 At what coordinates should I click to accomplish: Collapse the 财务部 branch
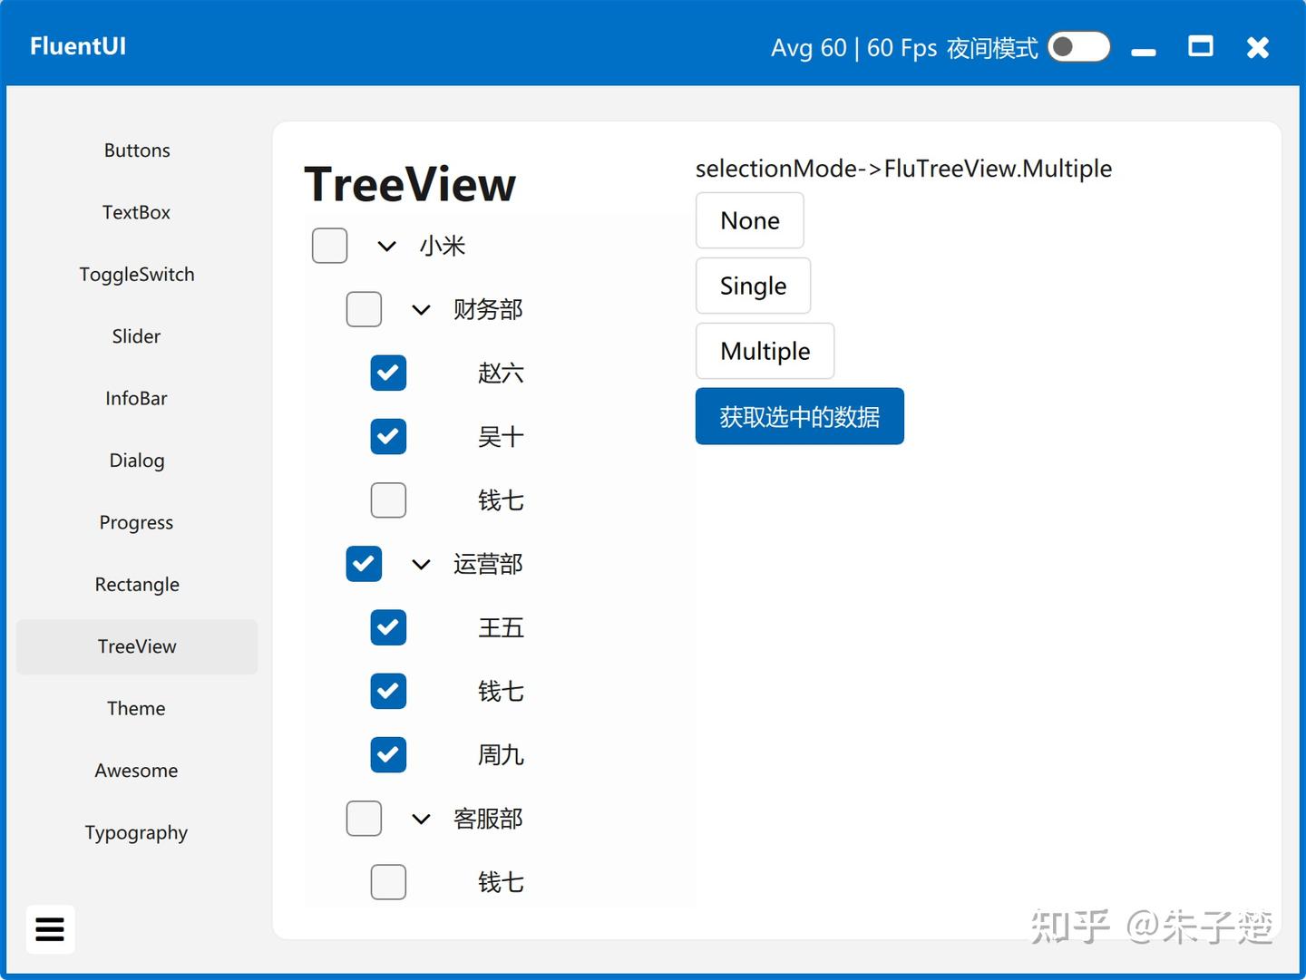[x=420, y=309]
